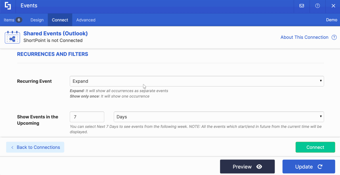Open About This Connection link
Screen dimensions: 340x175
[x=304, y=37]
